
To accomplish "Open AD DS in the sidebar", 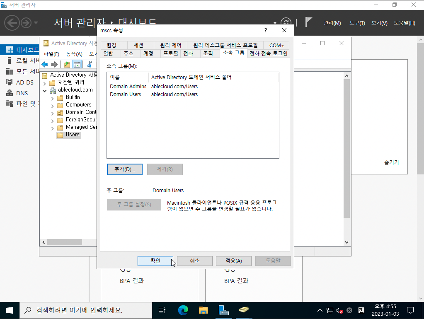I will pos(20,82).
